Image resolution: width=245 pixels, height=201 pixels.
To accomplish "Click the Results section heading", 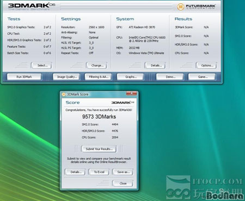I will coord(183,19).
